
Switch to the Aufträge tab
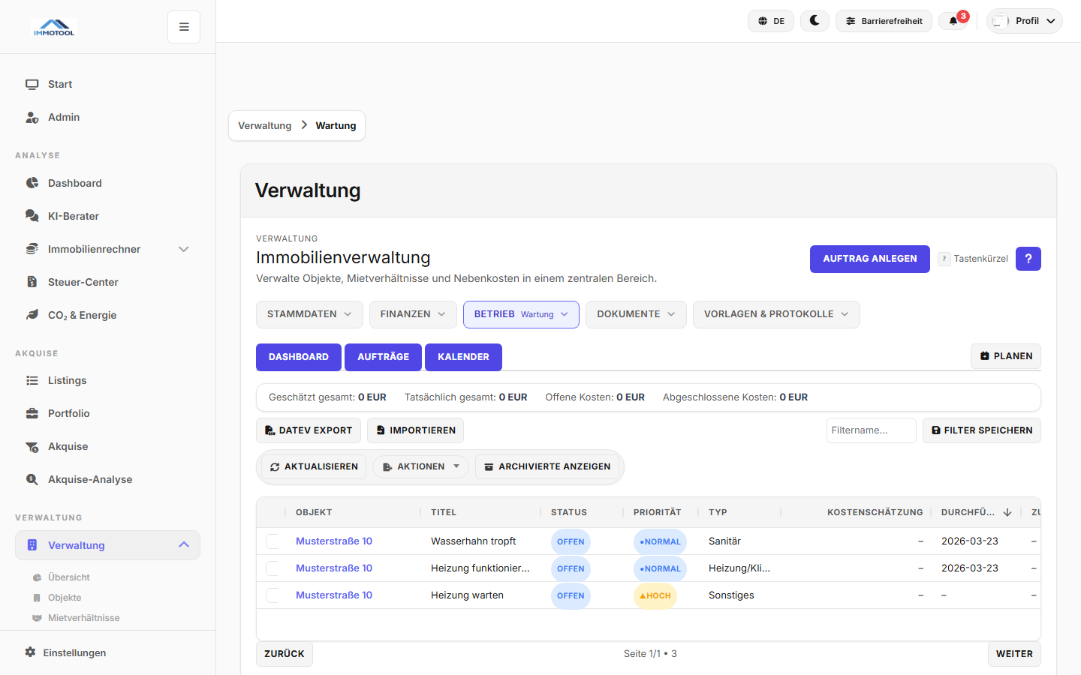(383, 357)
